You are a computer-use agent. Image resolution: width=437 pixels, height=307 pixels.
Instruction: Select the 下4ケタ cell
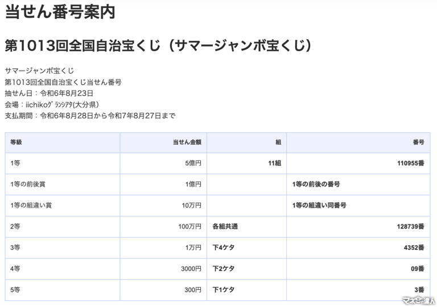[x=224, y=248]
